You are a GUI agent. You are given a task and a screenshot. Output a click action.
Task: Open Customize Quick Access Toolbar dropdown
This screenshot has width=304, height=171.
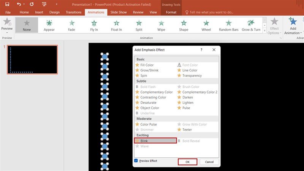tap(57, 4)
